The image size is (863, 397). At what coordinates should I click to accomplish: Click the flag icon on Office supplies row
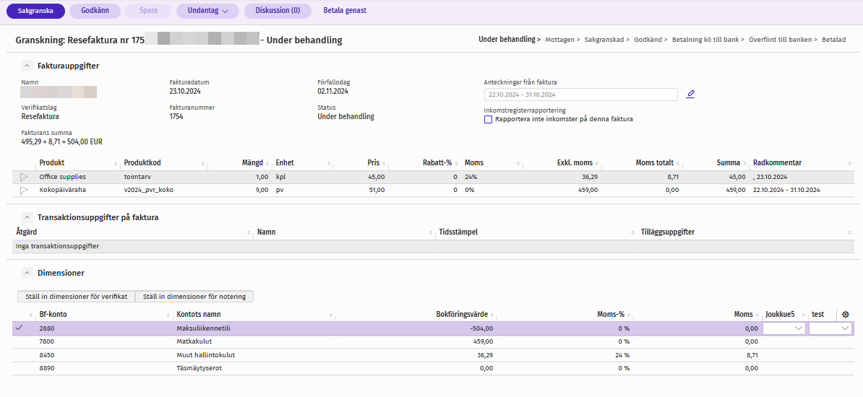(25, 177)
